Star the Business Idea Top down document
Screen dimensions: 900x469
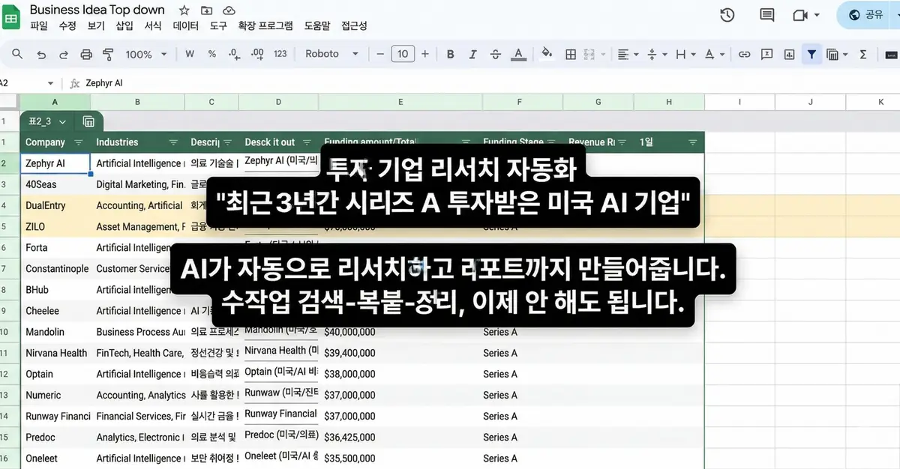pyautogui.click(x=184, y=10)
